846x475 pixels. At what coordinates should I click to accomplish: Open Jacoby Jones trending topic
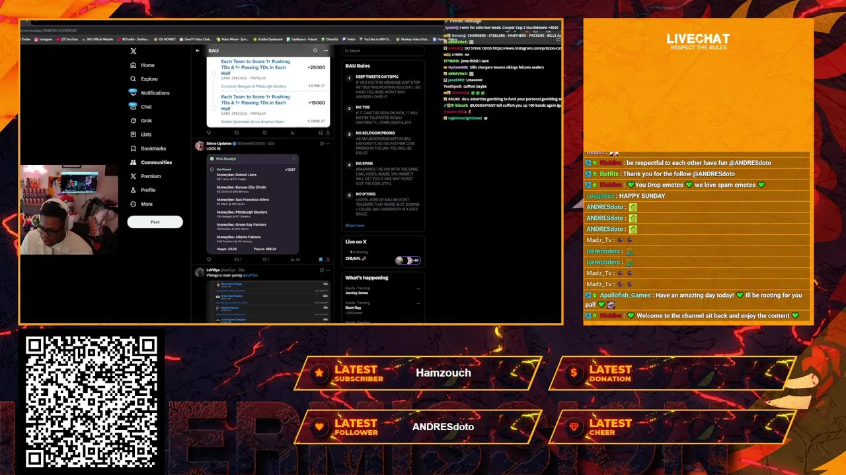pos(356,292)
